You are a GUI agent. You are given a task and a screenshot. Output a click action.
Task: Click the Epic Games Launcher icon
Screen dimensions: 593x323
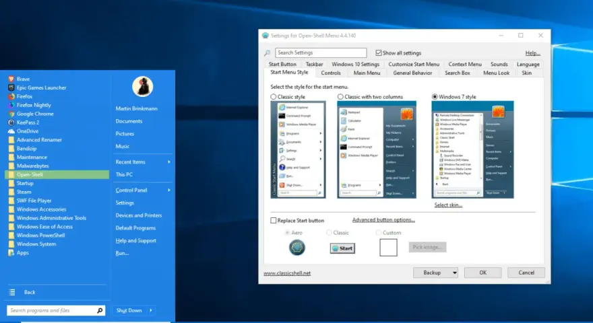[11, 87]
